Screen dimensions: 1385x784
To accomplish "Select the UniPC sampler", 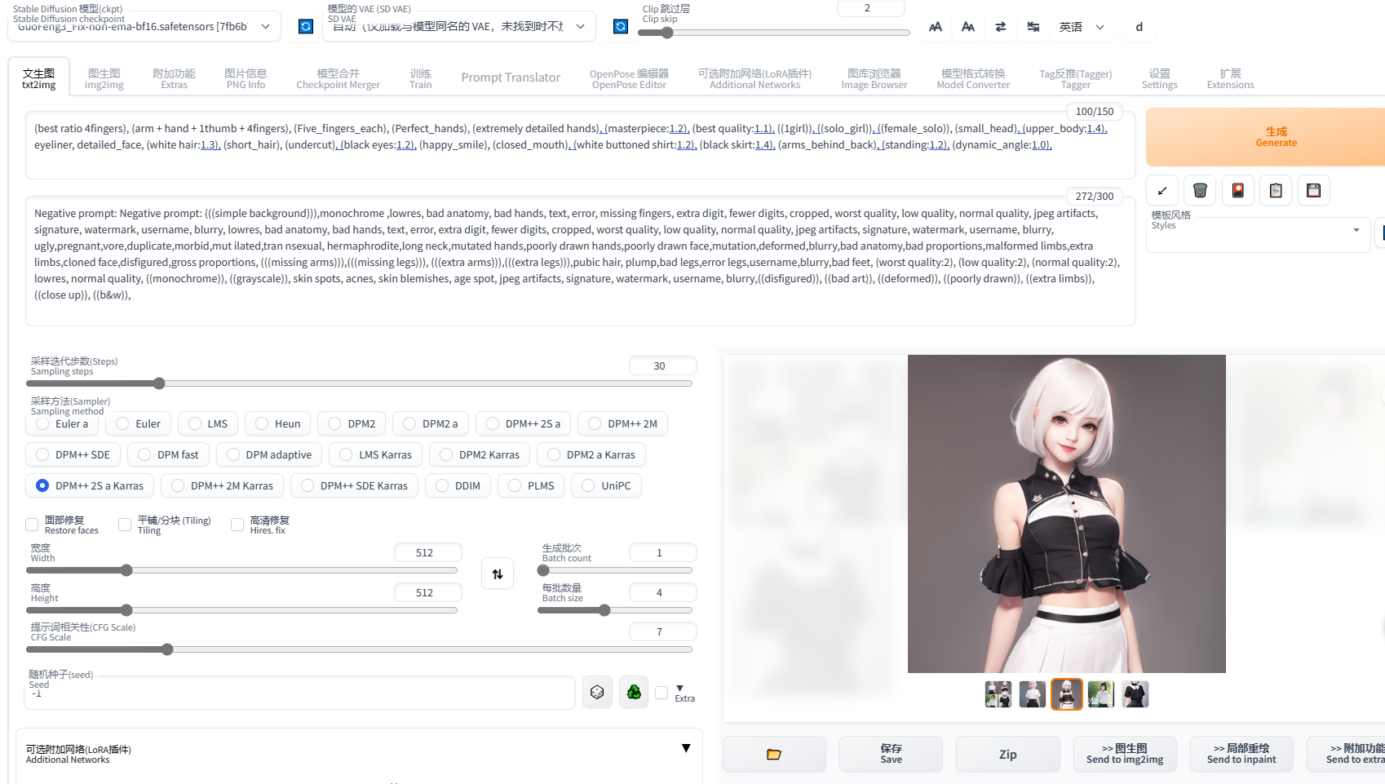I will [x=606, y=485].
